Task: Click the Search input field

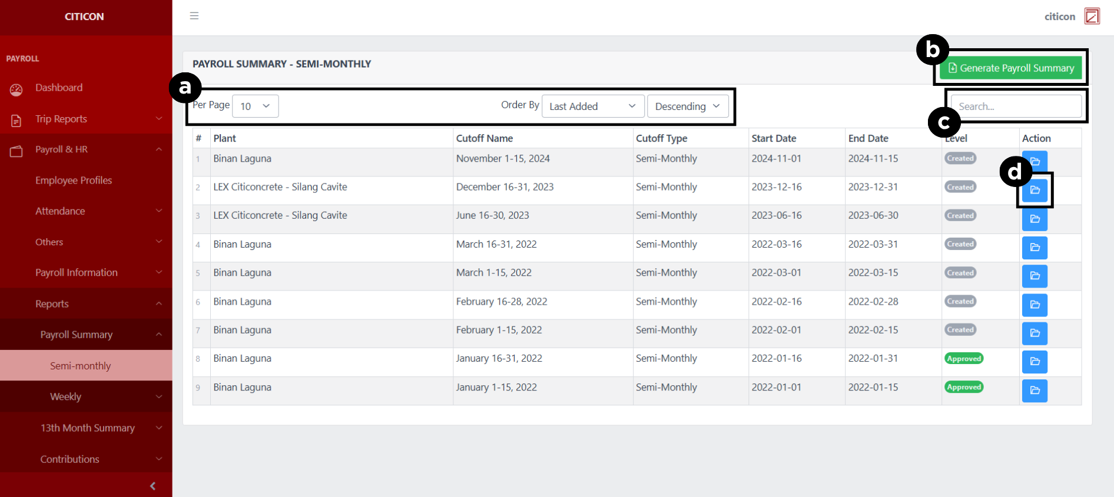Action: (x=1016, y=106)
